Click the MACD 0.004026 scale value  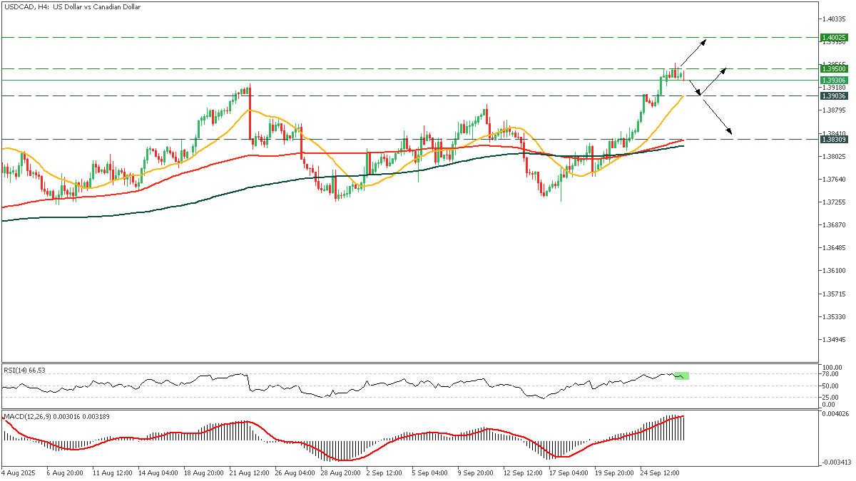834,413
